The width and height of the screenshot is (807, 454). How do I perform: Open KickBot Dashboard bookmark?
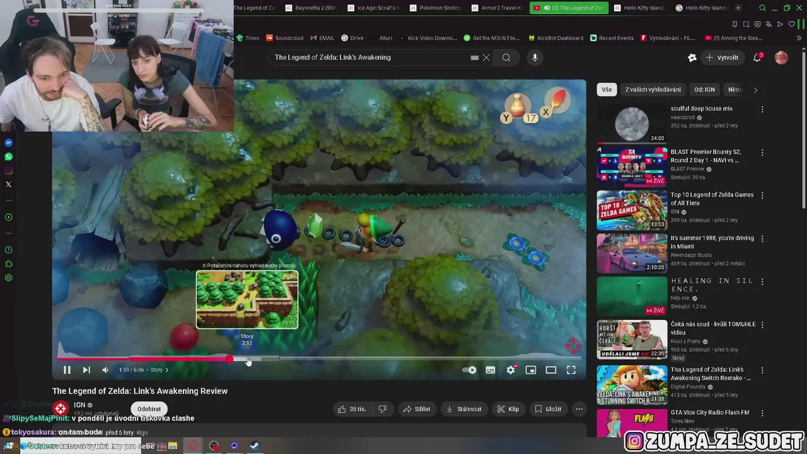[x=555, y=38]
